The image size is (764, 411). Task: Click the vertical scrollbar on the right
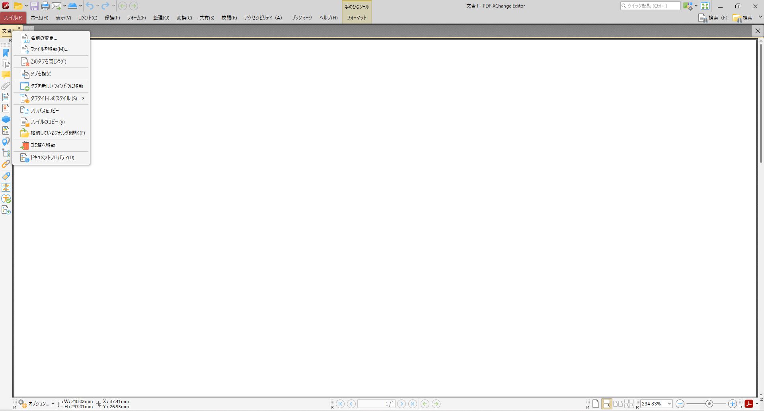tap(761, 102)
